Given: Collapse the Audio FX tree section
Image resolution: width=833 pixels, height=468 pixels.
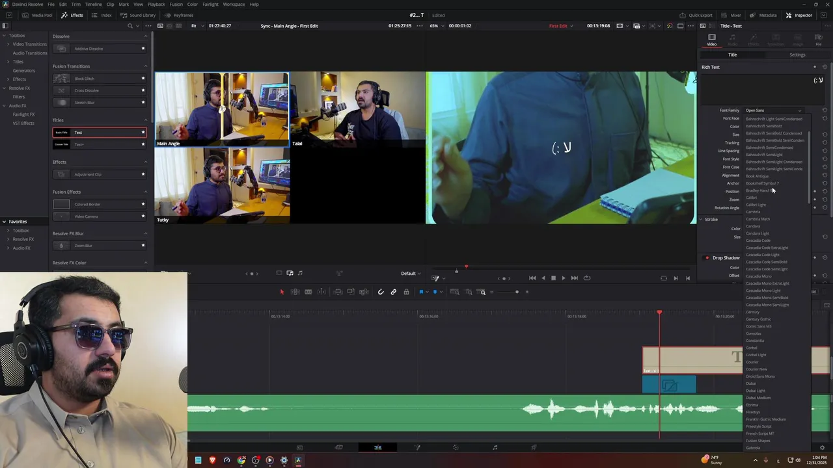Looking at the screenshot, I should pyautogui.click(x=4, y=105).
